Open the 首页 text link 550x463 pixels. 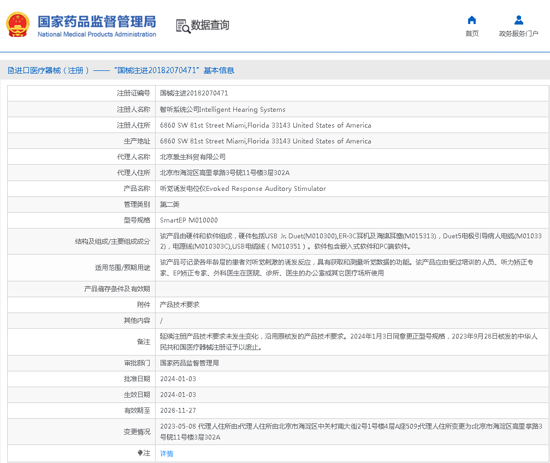472,34
